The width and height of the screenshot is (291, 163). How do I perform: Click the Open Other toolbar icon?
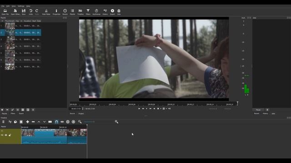click(x=15, y=12)
